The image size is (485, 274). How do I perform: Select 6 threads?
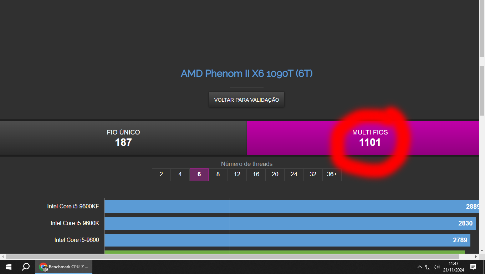pyautogui.click(x=199, y=174)
